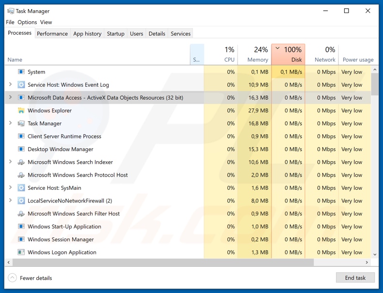
Task: Click the Windows Start-Up Application icon
Action: click(21, 226)
